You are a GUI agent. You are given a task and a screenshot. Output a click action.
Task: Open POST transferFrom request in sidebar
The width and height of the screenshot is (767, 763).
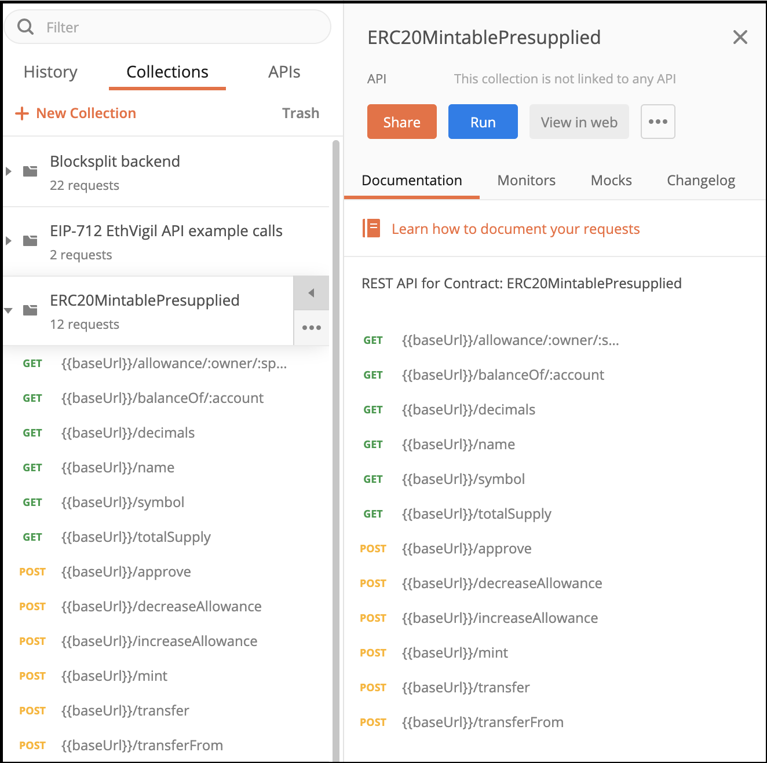click(166, 746)
